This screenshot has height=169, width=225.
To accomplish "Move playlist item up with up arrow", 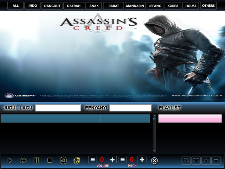I will click(x=206, y=161).
